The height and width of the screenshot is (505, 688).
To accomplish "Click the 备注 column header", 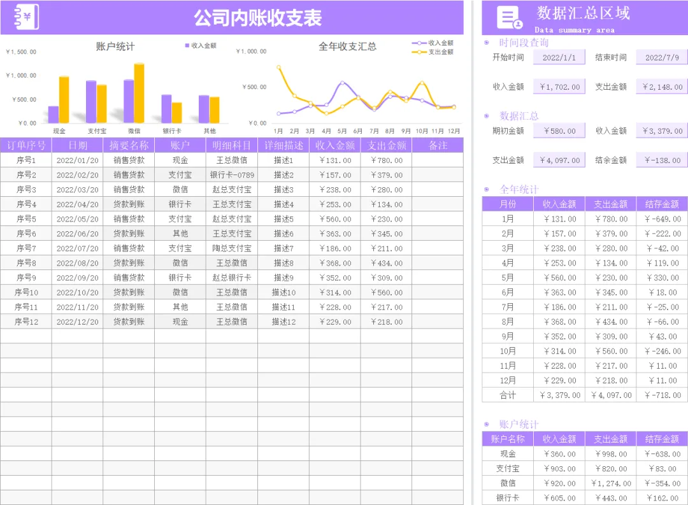I will click(x=438, y=145).
